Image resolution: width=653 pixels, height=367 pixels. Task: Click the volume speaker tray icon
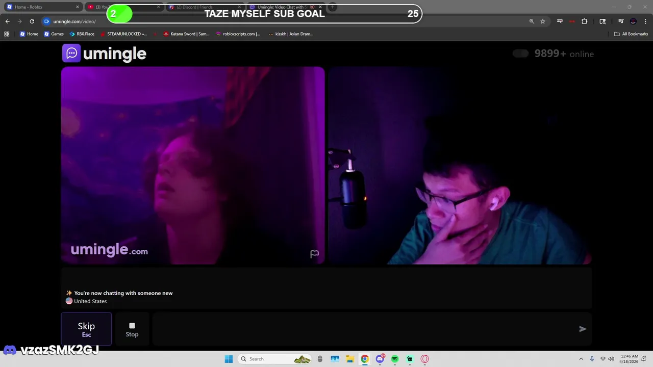pos(611,359)
